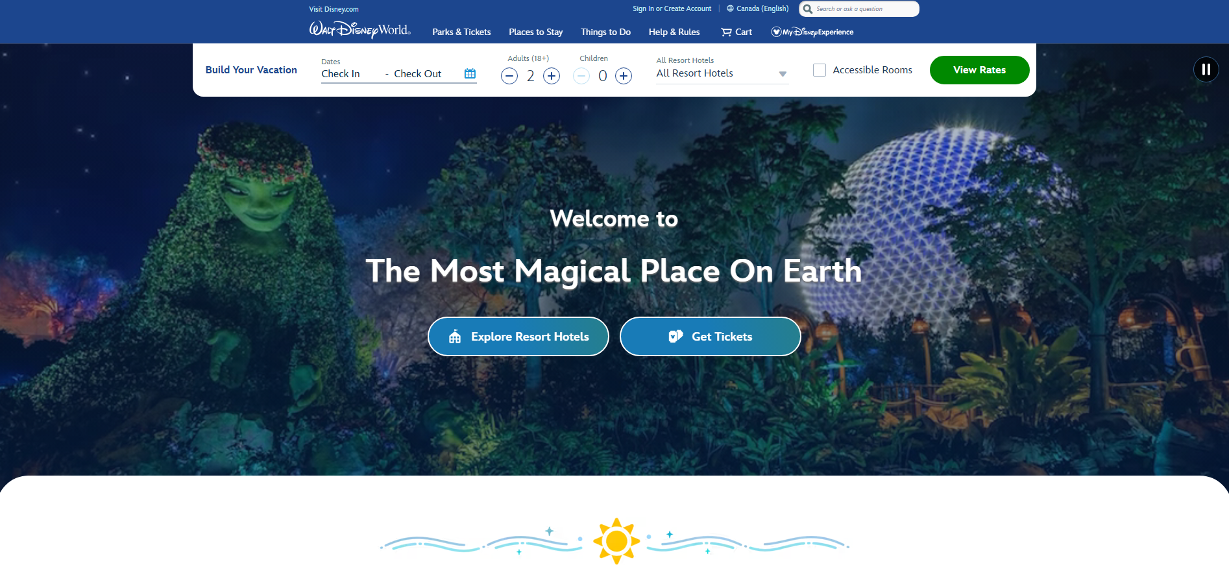Click the View Rates button

coord(979,70)
